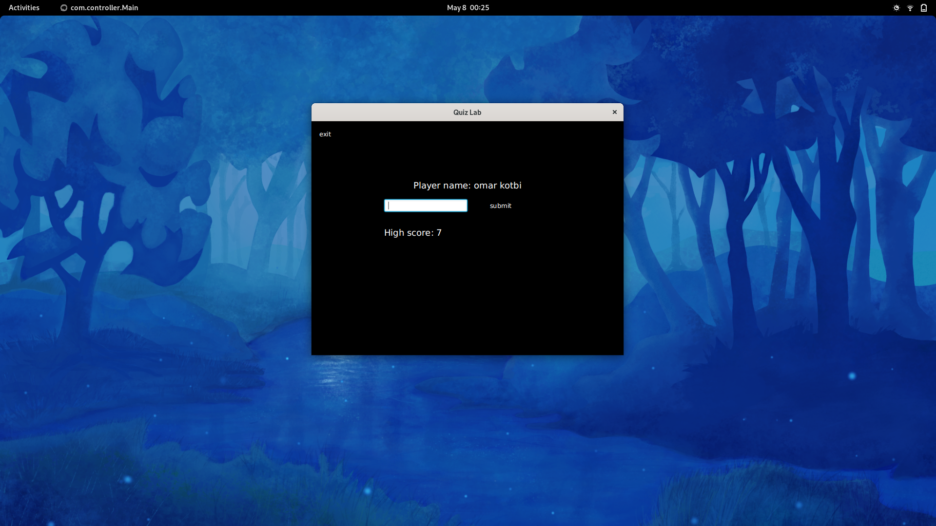Click the app icon beside com.controller.Main

[63, 8]
